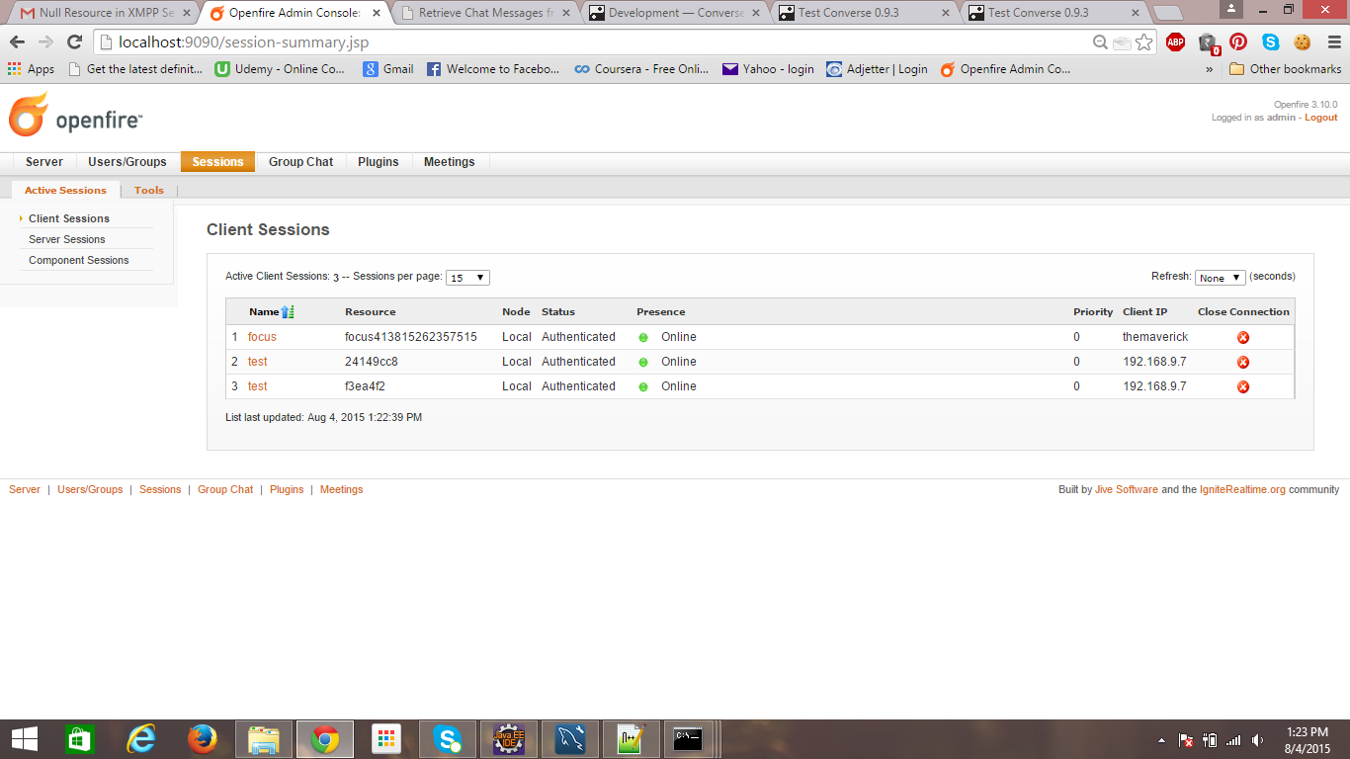1350x759 pixels.
Task: Open the Adblock Plus extension
Action: click(x=1175, y=42)
